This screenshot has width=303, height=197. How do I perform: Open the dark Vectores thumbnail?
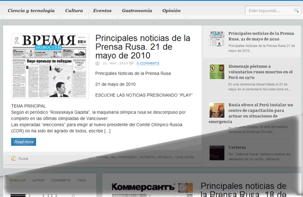217,153
